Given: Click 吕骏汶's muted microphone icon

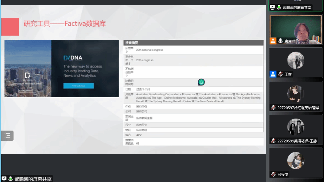Looking at the screenshot, I should pos(273,174).
